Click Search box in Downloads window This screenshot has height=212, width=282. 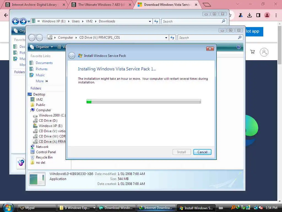click(x=194, y=21)
